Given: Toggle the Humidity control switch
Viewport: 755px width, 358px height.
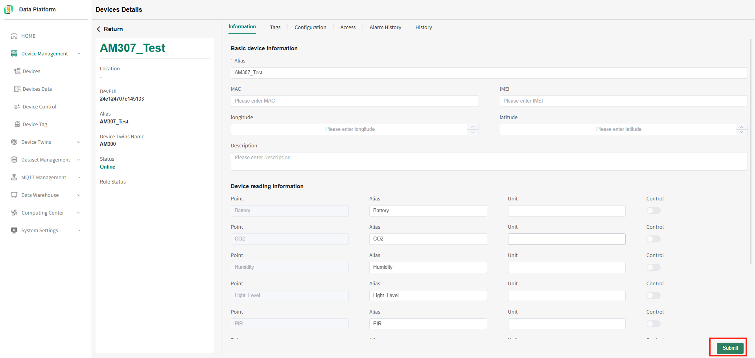Looking at the screenshot, I should pos(653,267).
